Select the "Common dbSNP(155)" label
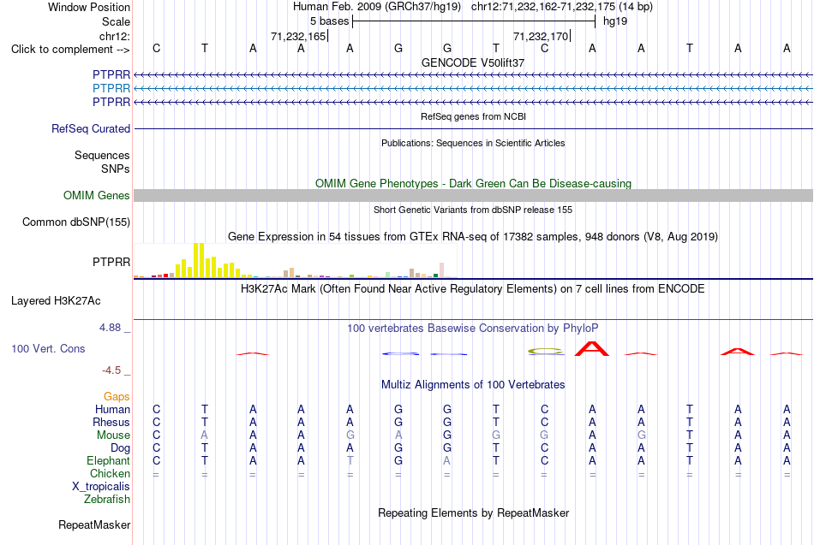Screen dimensions: 814x545 point(76,222)
